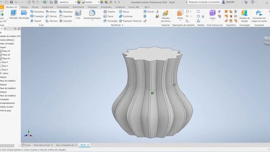Close the Peça1 document tab
Viewport: 270px width, 152px height.
tap(88, 145)
